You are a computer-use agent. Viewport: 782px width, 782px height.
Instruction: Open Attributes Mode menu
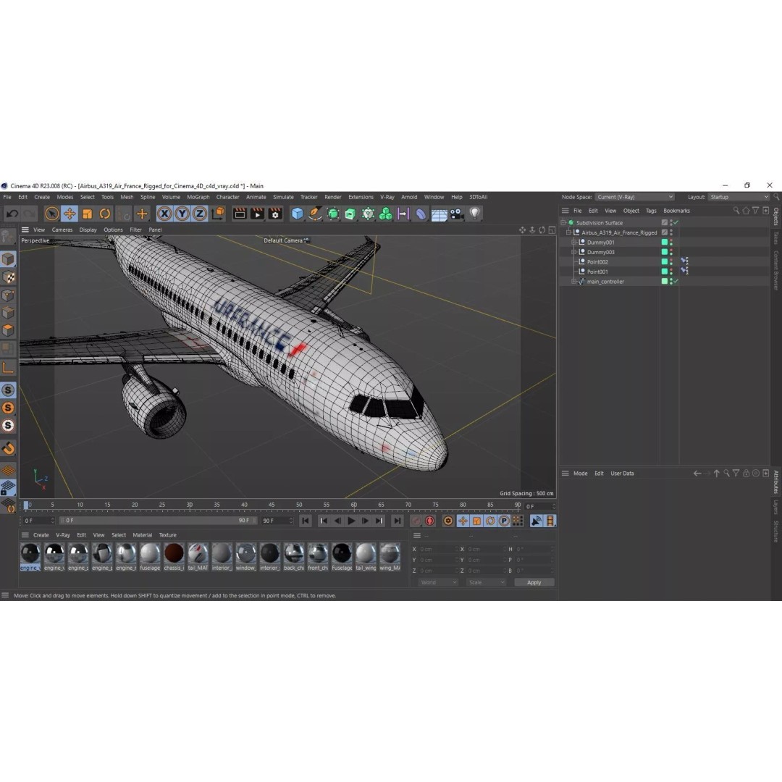tap(580, 474)
